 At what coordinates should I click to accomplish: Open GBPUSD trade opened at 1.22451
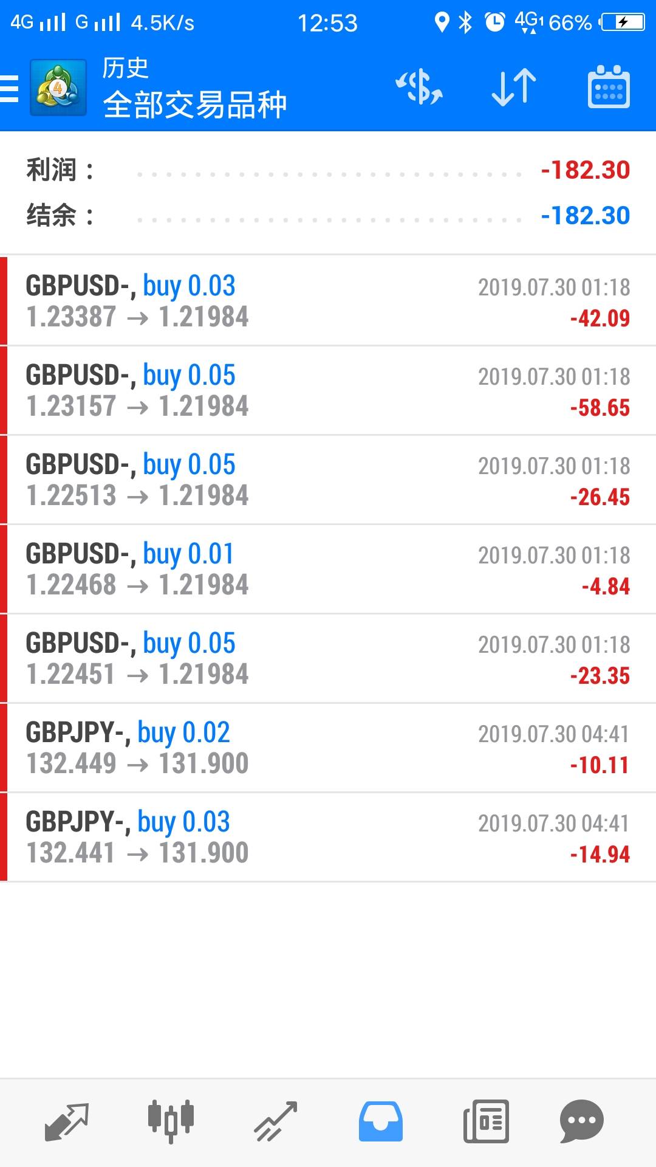[x=328, y=659]
